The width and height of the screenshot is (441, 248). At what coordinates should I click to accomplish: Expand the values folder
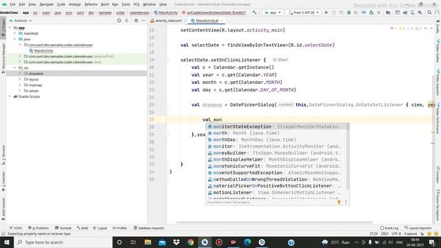pos(20,90)
